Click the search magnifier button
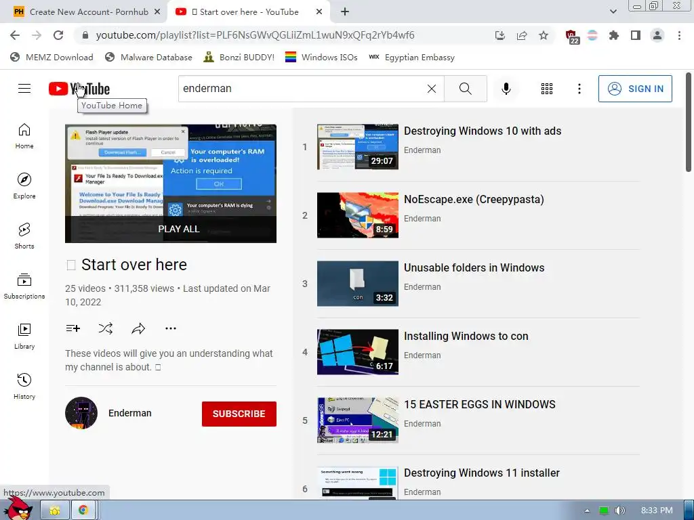The image size is (694, 520). click(465, 89)
